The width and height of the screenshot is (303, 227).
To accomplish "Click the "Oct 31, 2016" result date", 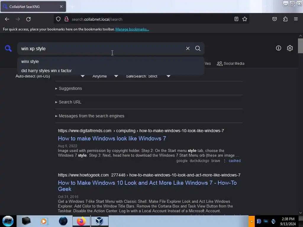I will [x=68, y=197].
